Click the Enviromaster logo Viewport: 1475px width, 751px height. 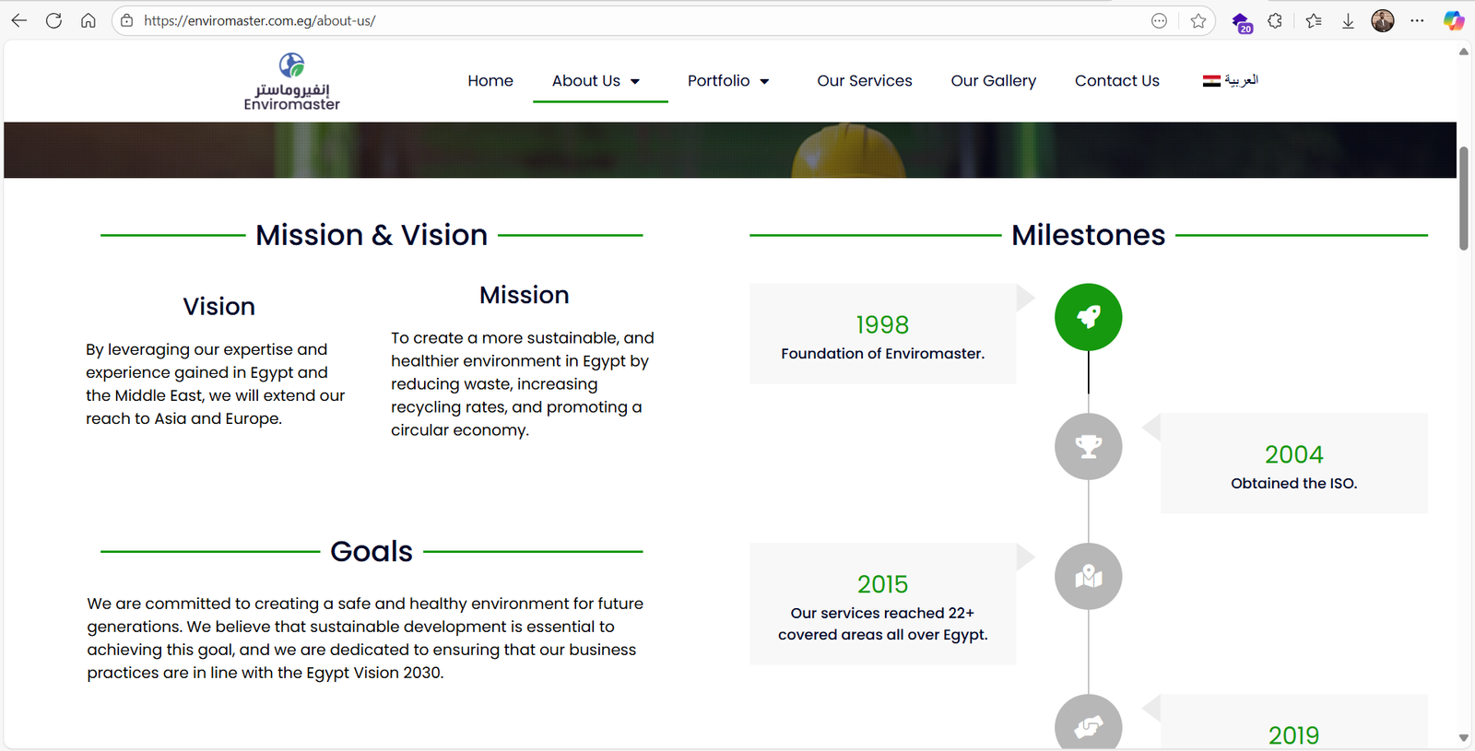point(291,82)
